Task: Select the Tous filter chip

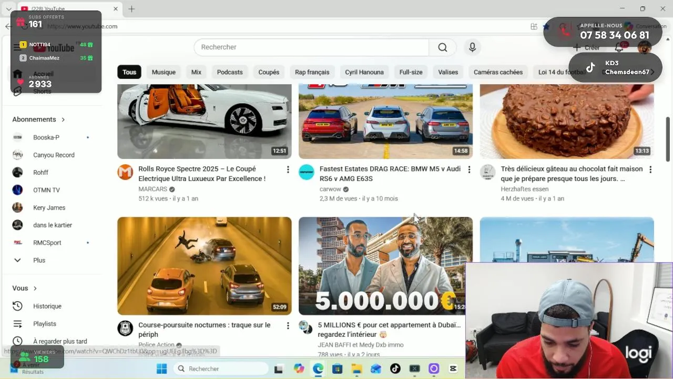Action: pos(129,72)
